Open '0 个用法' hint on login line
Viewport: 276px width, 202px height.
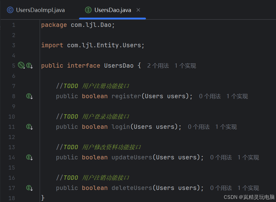click(x=199, y=127)
